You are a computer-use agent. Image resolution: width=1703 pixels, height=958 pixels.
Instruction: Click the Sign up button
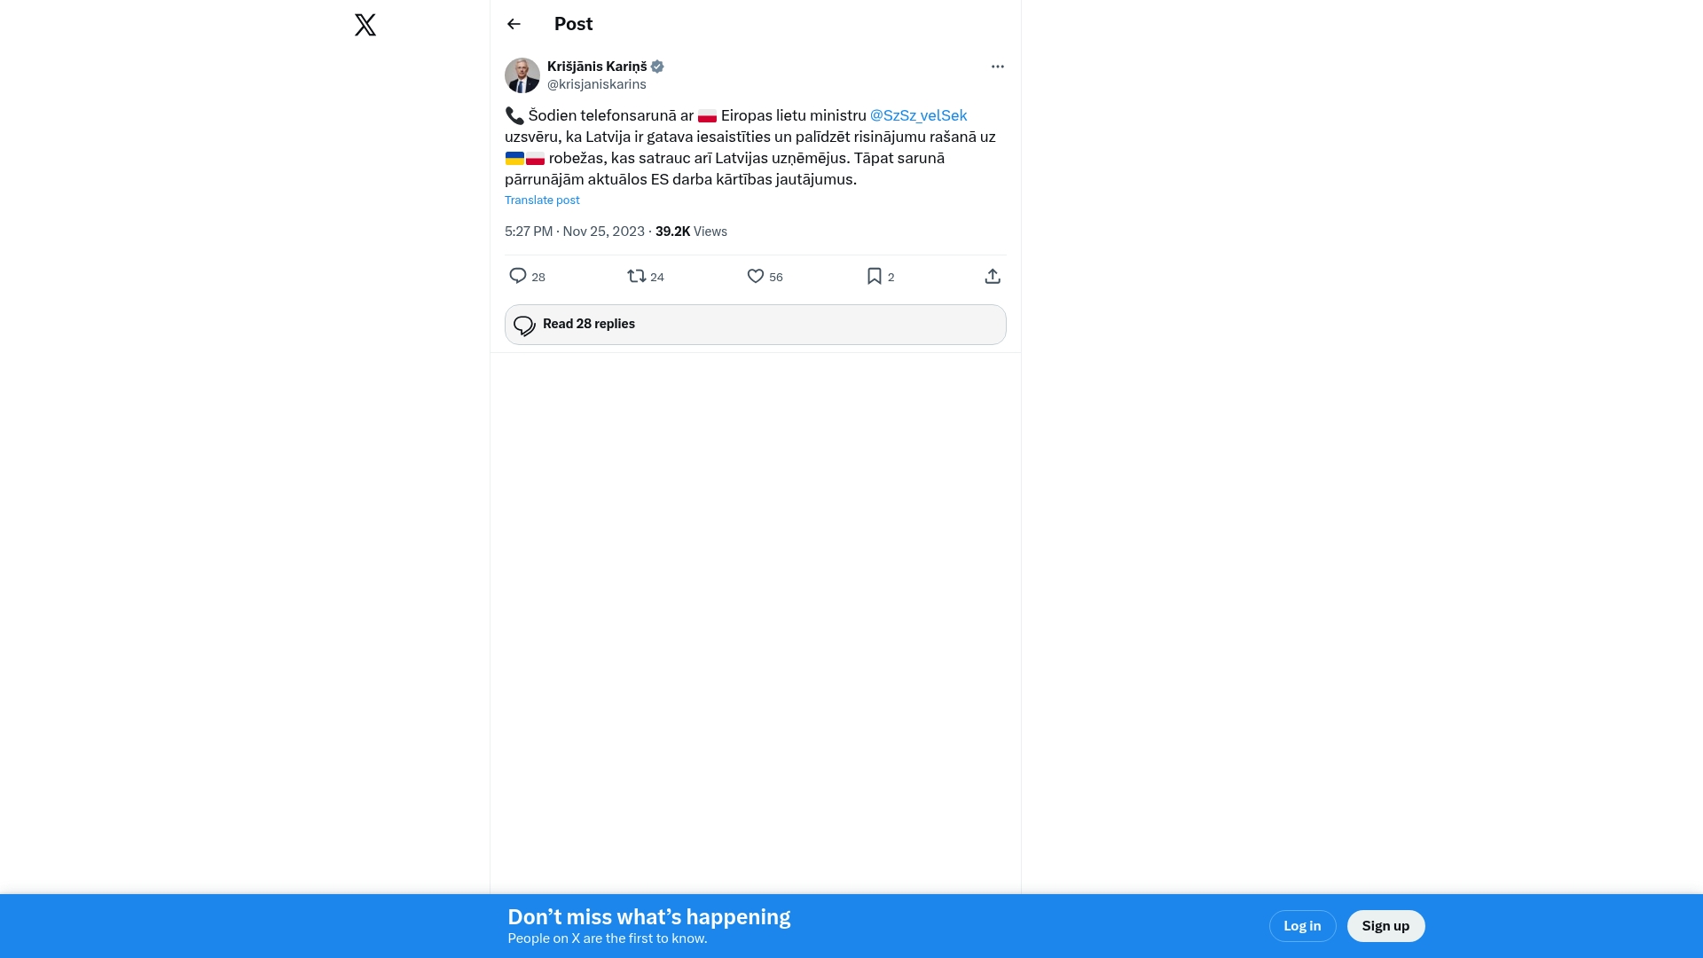pyautogui.click(x=1385, y=926)
